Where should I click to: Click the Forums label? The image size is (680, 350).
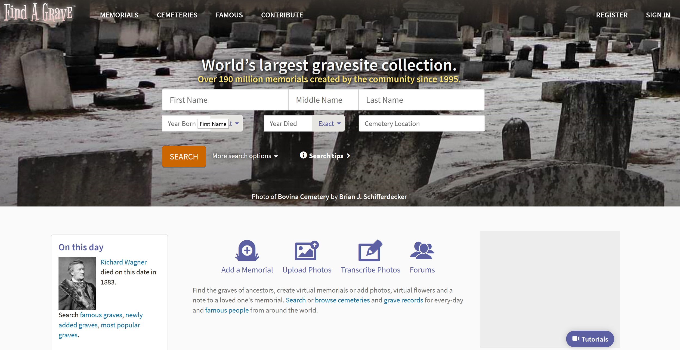[422, 270]
